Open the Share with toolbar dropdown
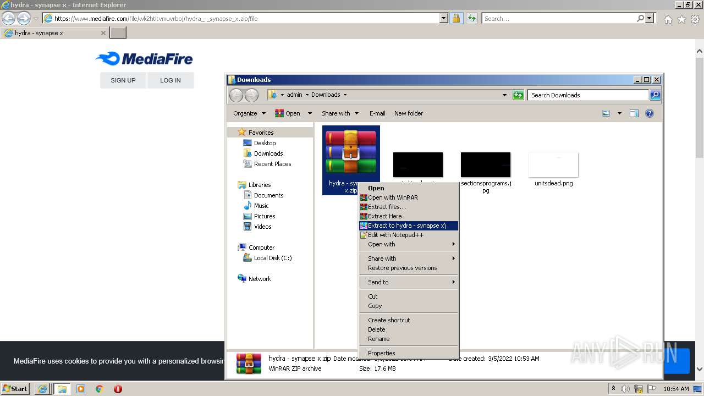 [340, 113]
